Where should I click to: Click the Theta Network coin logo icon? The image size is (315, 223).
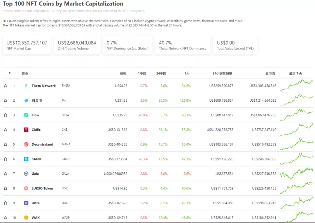click(26, 86)
